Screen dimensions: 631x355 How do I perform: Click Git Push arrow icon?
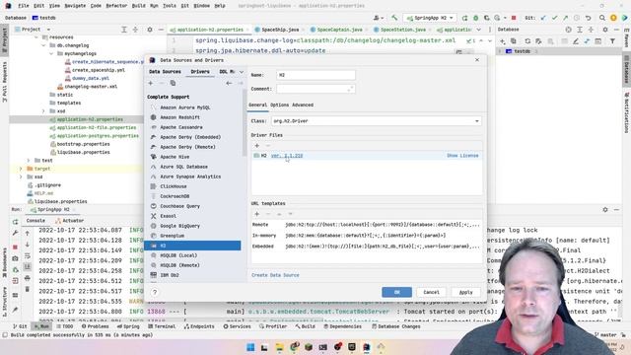coord(565,18)
